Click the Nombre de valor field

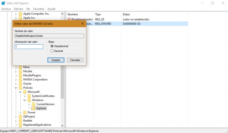point(49,36)
